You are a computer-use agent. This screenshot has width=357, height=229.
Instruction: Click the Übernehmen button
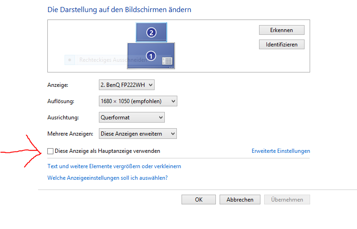coord(287,200)
